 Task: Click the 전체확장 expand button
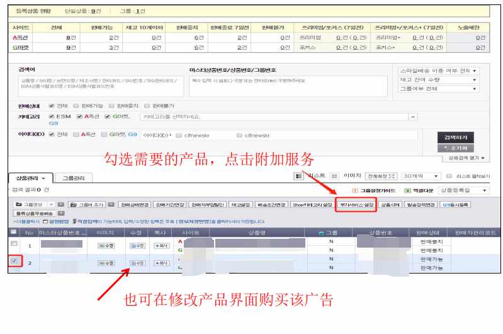point(381,176)
